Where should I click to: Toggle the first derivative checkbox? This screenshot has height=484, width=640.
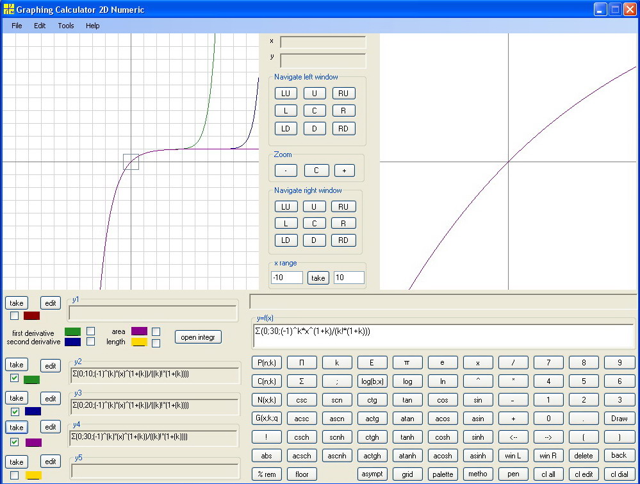(90, 331)
